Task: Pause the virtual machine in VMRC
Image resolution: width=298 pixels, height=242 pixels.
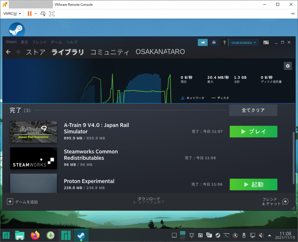Action: coord(29,13)
